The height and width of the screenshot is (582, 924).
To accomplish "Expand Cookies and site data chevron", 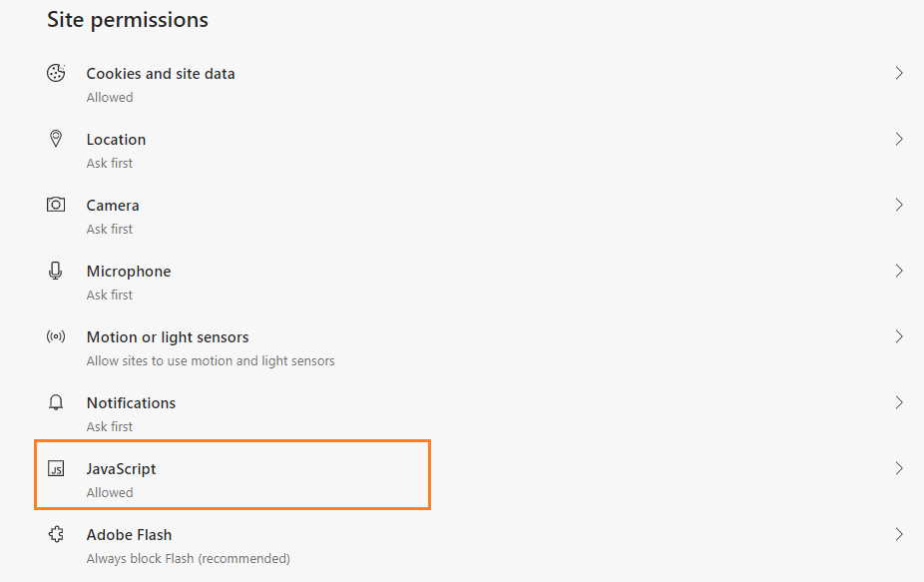I will tap(898, 73).
